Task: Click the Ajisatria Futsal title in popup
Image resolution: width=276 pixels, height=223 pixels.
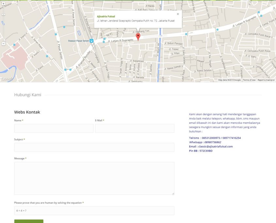Action: pos(106,16)
